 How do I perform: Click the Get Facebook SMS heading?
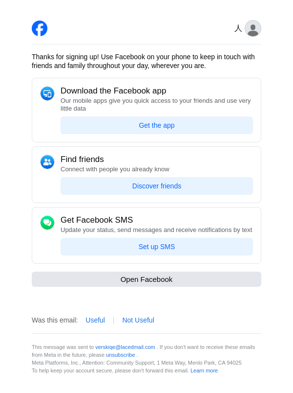(x=97, y=220)
